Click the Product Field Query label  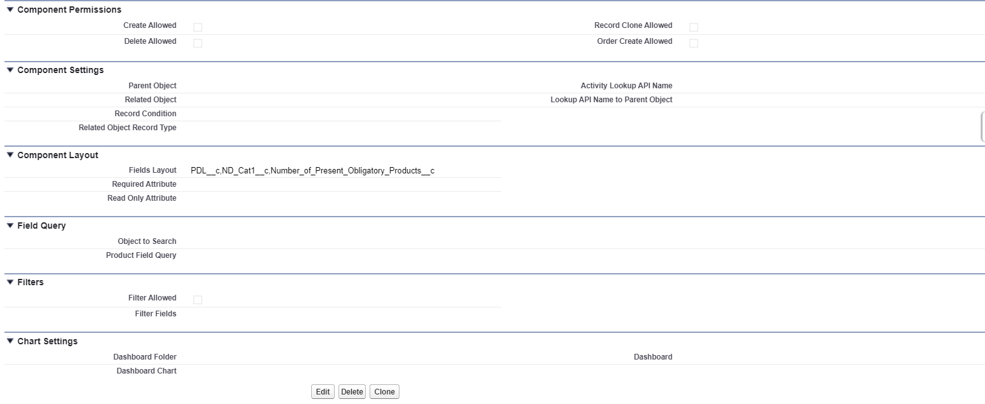pyautogui.click(x=141, y=255)
